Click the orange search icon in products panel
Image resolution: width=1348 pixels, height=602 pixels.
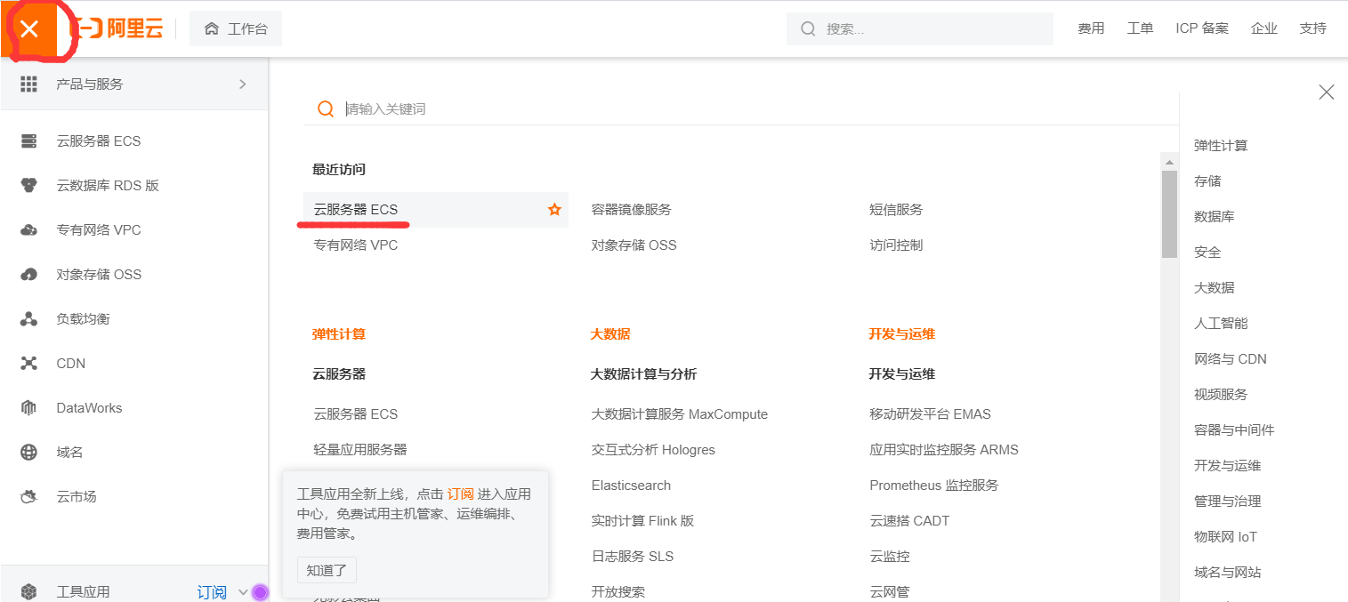click(326, 108)
